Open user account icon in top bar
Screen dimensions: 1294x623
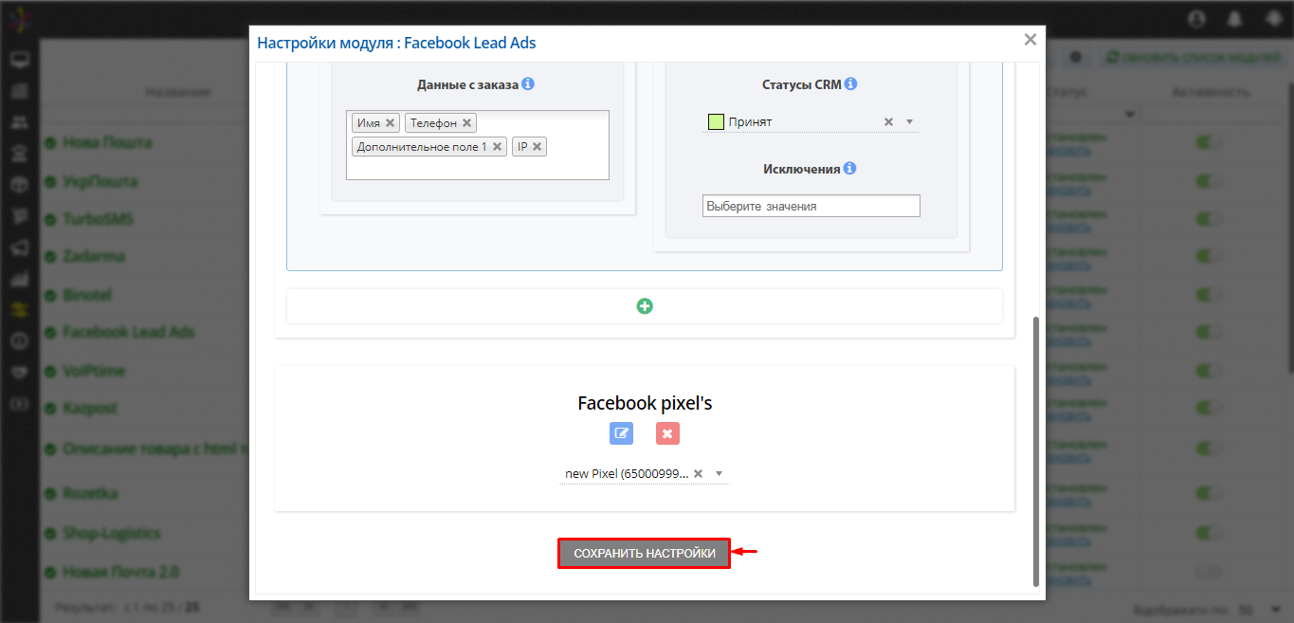[1195, 18]
